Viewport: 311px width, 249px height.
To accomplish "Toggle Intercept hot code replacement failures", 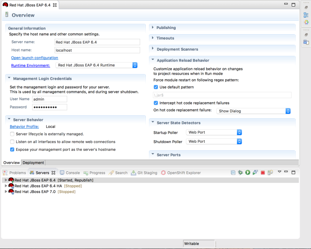I will coord(156,103).
